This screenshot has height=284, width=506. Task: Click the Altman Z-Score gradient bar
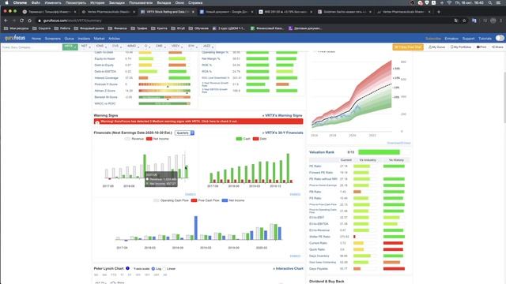point(164,91)
